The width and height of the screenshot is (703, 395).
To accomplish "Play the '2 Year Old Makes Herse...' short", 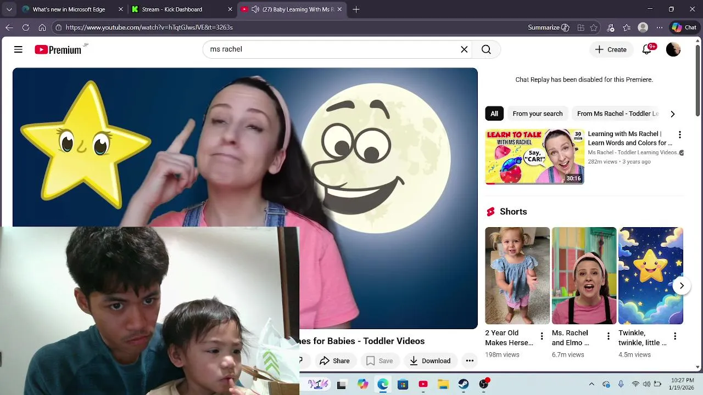I will [x=517, y=276].
